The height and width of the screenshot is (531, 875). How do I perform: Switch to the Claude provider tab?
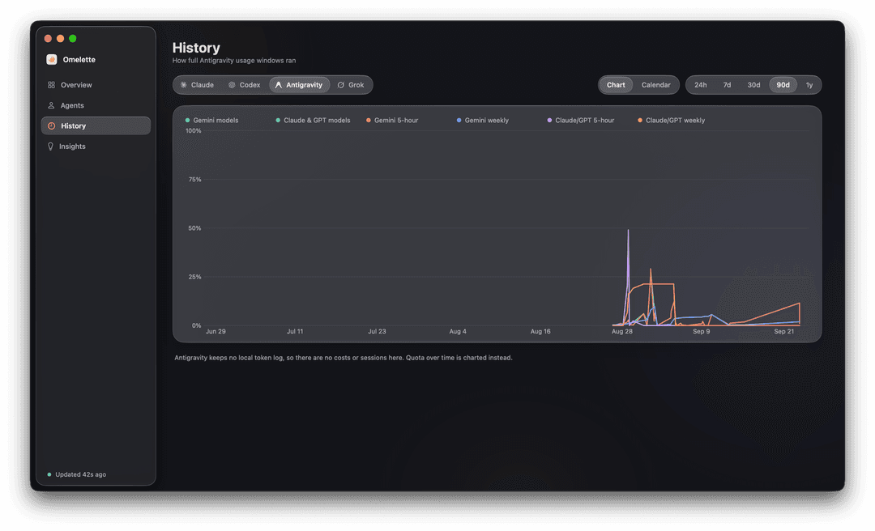197,85
